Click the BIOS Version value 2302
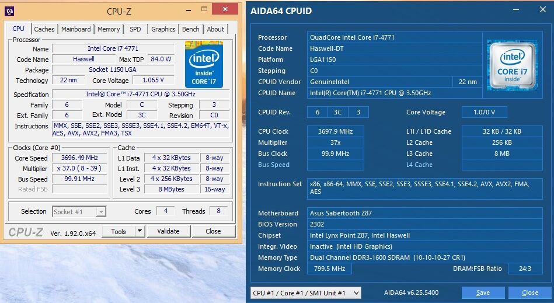The width and height of the screenshot is (554, 303). 424,224
